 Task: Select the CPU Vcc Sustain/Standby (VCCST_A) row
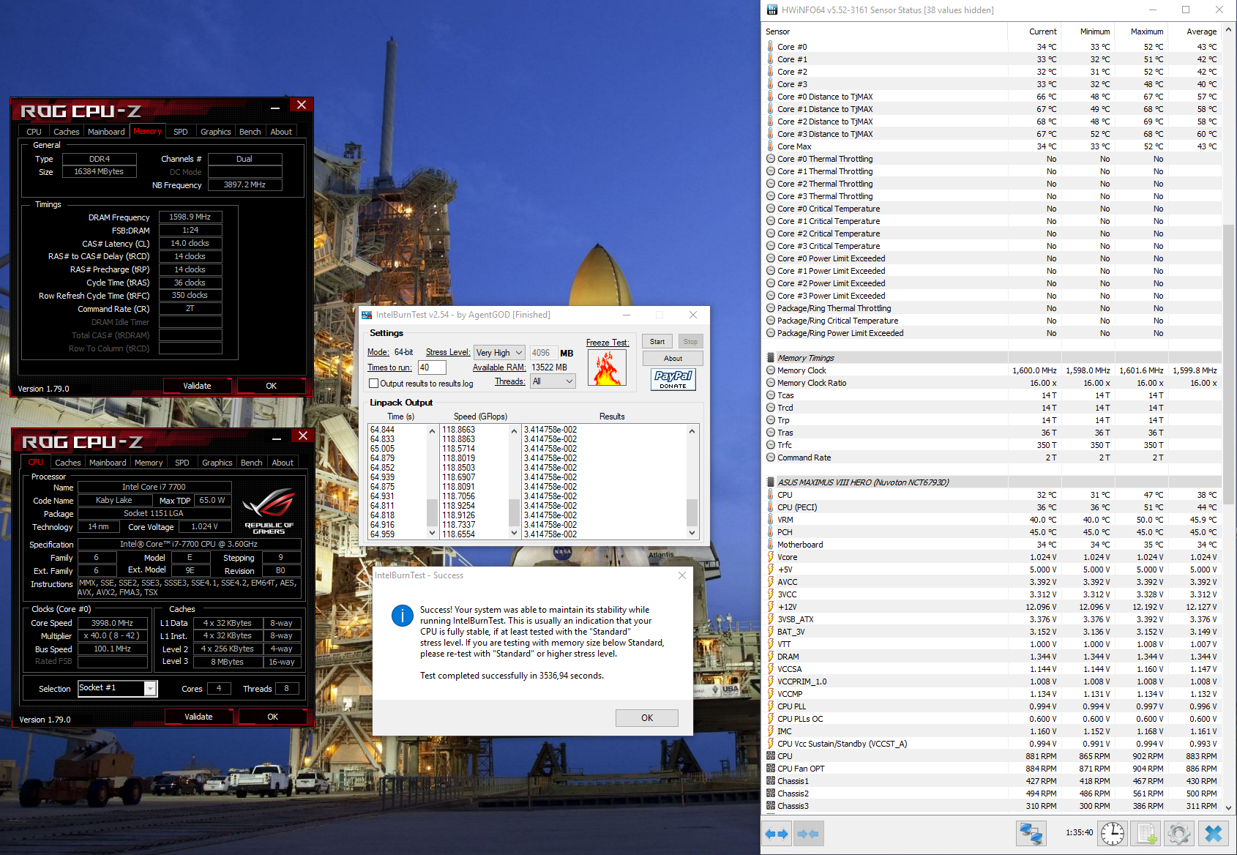click(x=992, y=744)
